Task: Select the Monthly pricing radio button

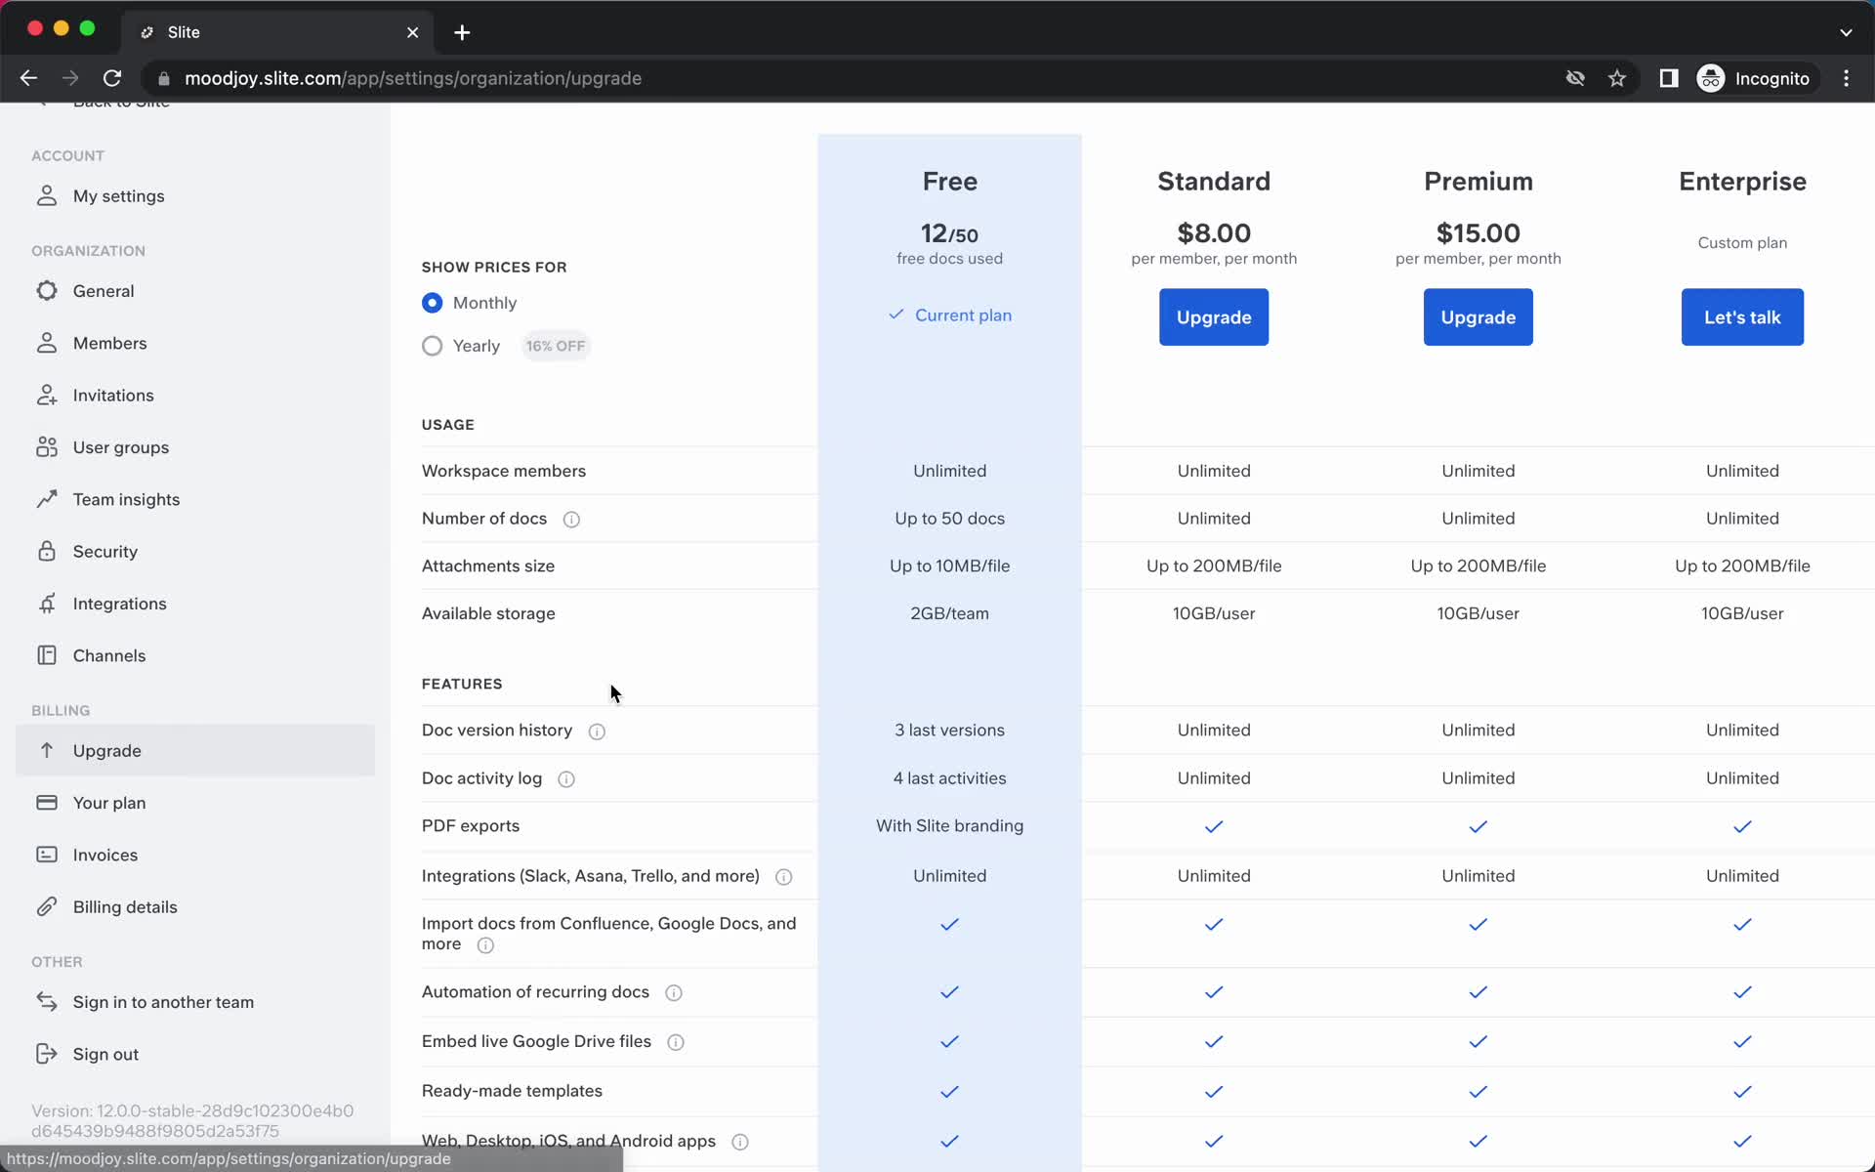Action: (x=431, y=301)
